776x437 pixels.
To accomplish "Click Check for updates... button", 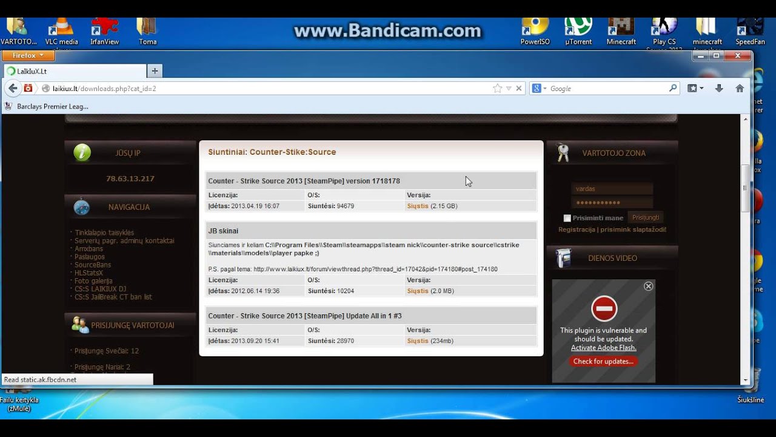I will click(x=603, y=361).
